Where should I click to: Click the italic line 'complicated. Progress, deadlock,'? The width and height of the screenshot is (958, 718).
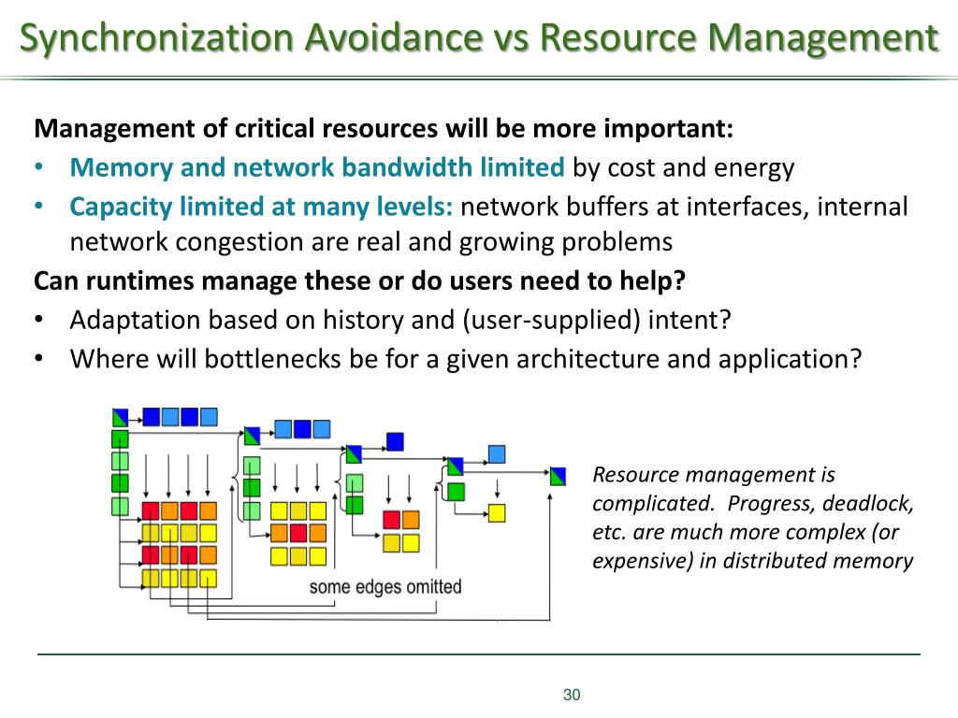pos(753,503)
